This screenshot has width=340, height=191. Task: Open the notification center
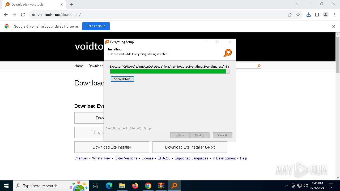coord(331,186)
